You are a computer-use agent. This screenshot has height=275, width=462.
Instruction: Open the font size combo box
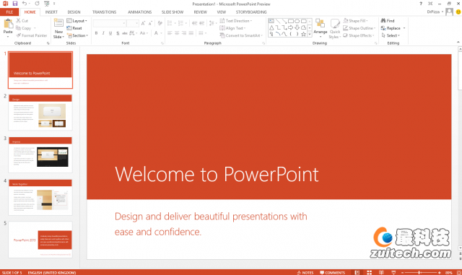click(133, 23)
